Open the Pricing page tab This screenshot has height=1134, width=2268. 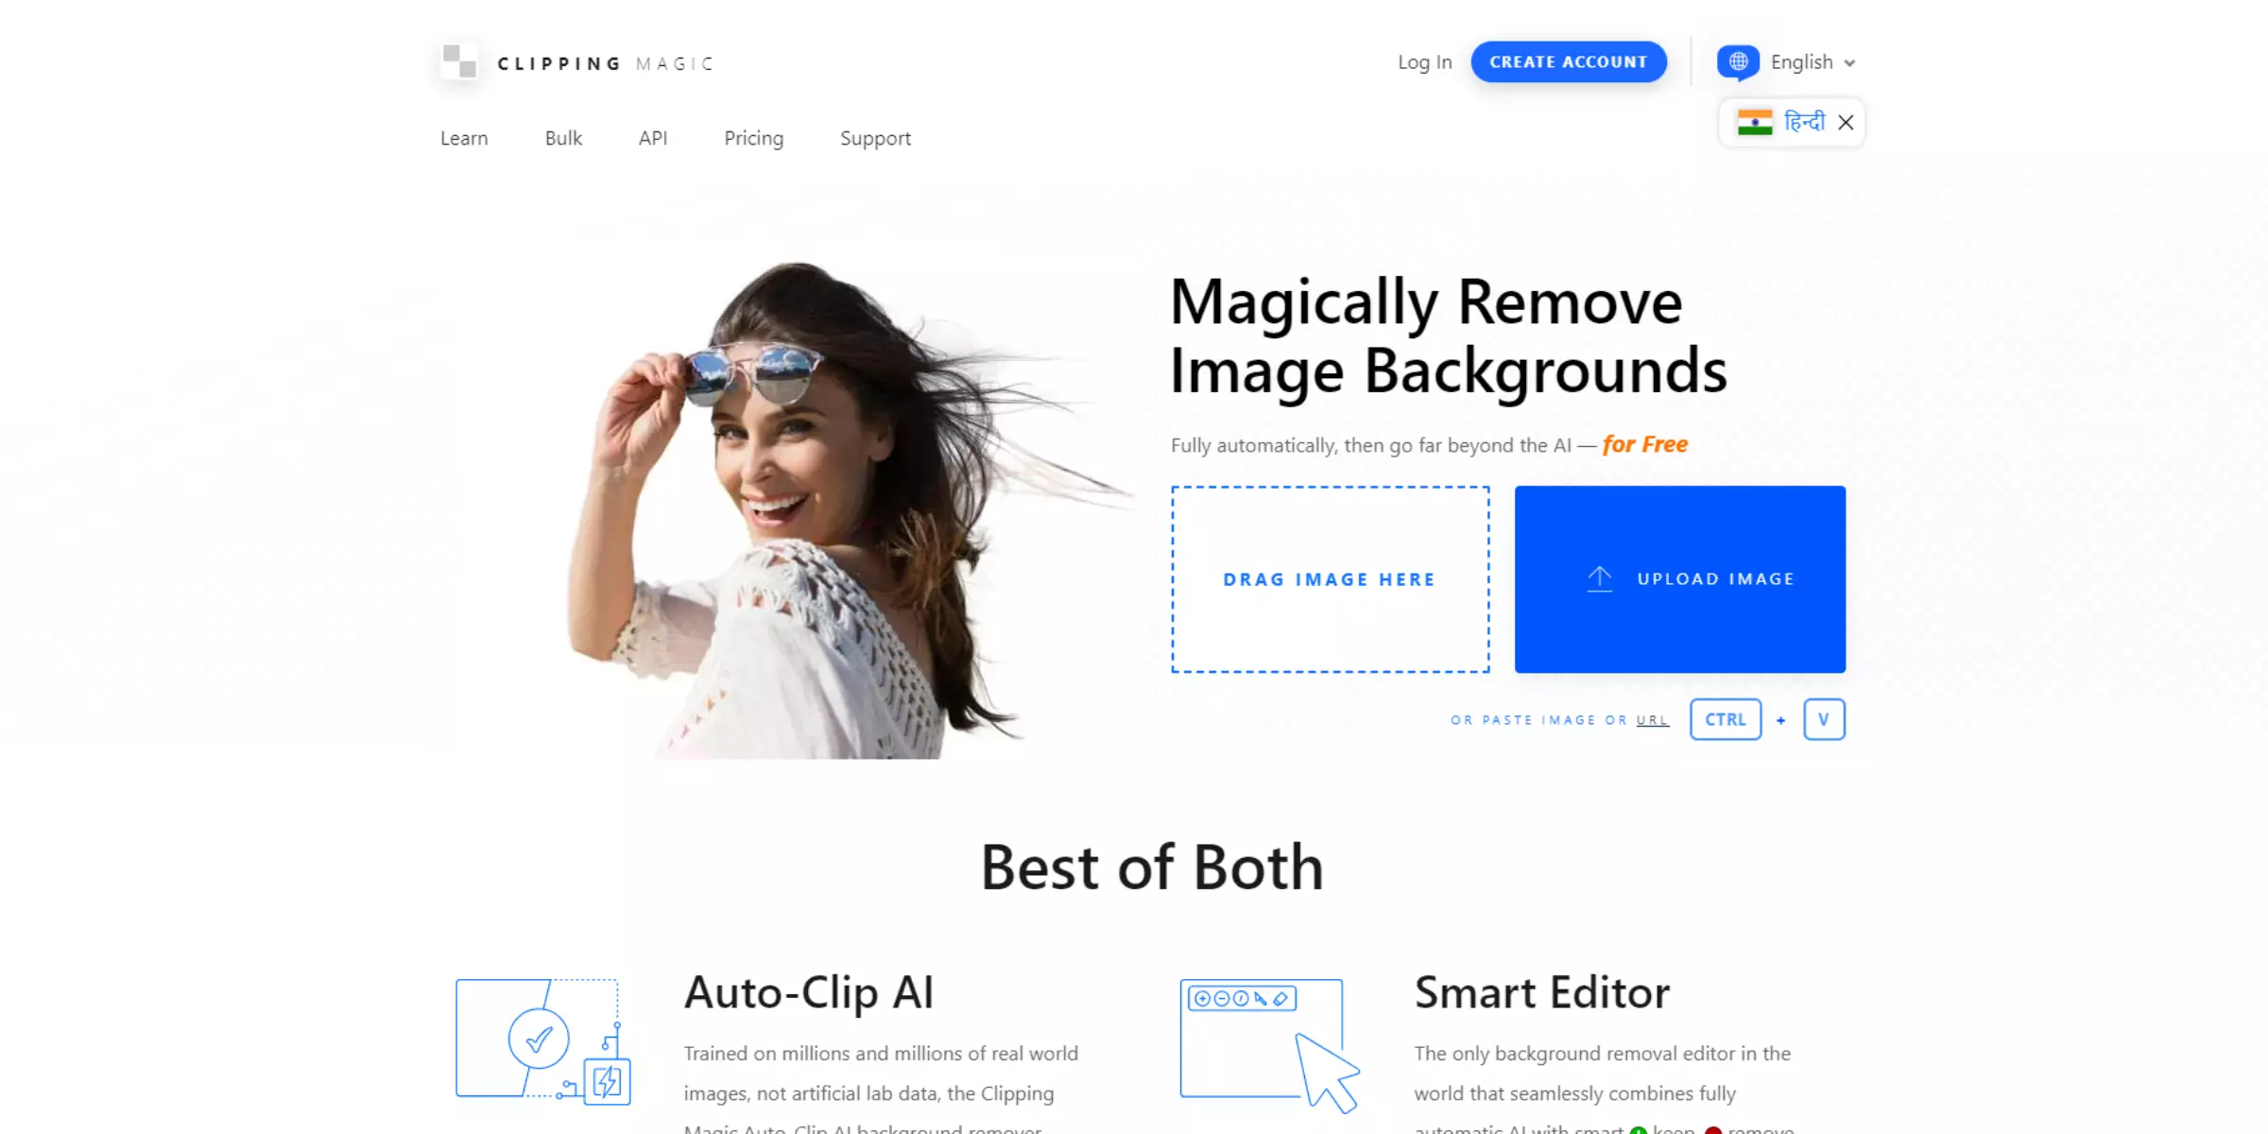(753, 137)
